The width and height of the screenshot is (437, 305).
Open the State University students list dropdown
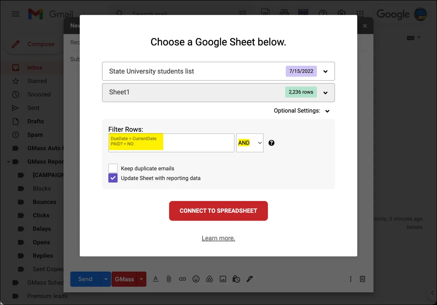coord(219,71)
